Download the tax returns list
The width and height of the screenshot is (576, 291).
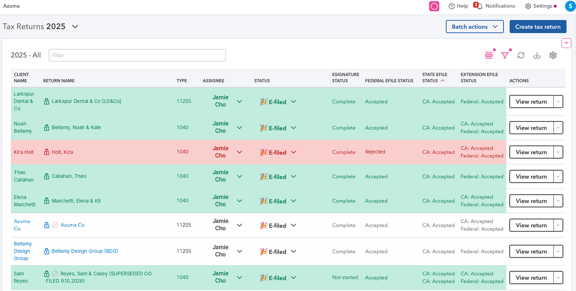point(537,55)
